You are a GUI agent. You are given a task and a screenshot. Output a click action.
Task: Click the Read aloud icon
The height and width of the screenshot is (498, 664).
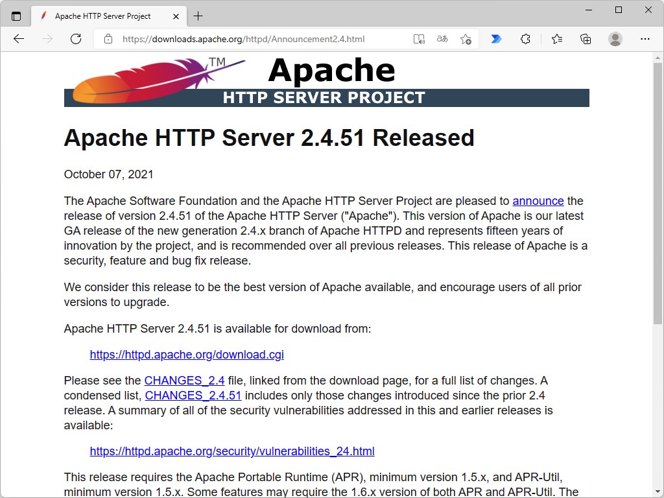(418, 39)
